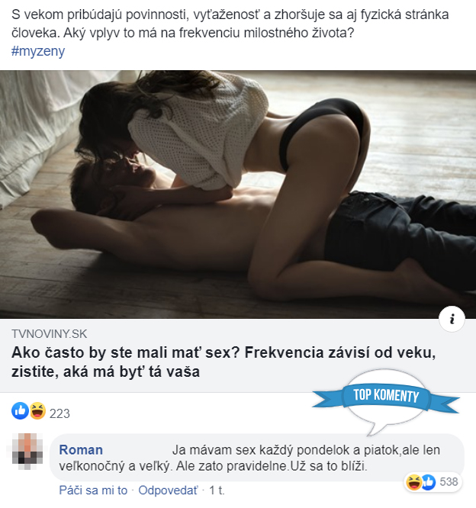Click the post's Like reaction icon
476x508 pixels.
tap(20, 411)
